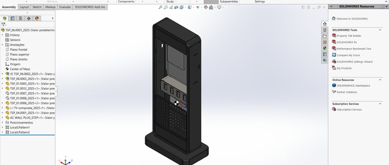Collapse the Online Resources section
This screenshot has width=389, height=165.
tap(380, 79)
